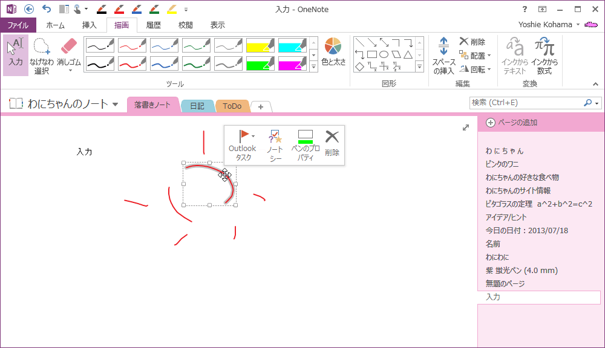Open the ToDo section tab
Screen dimensions: 605x348
[x=232, y=106]
